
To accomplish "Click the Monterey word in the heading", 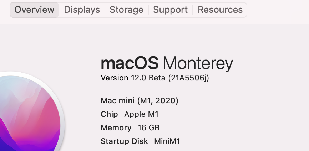I will click(198, 64).
